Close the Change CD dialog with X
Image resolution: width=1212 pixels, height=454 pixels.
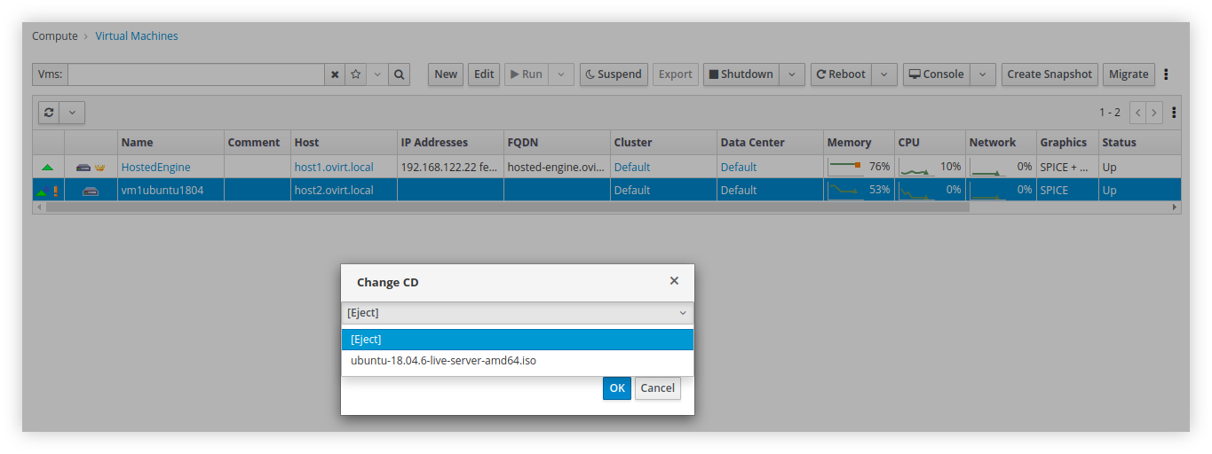[x=674, y=281]
